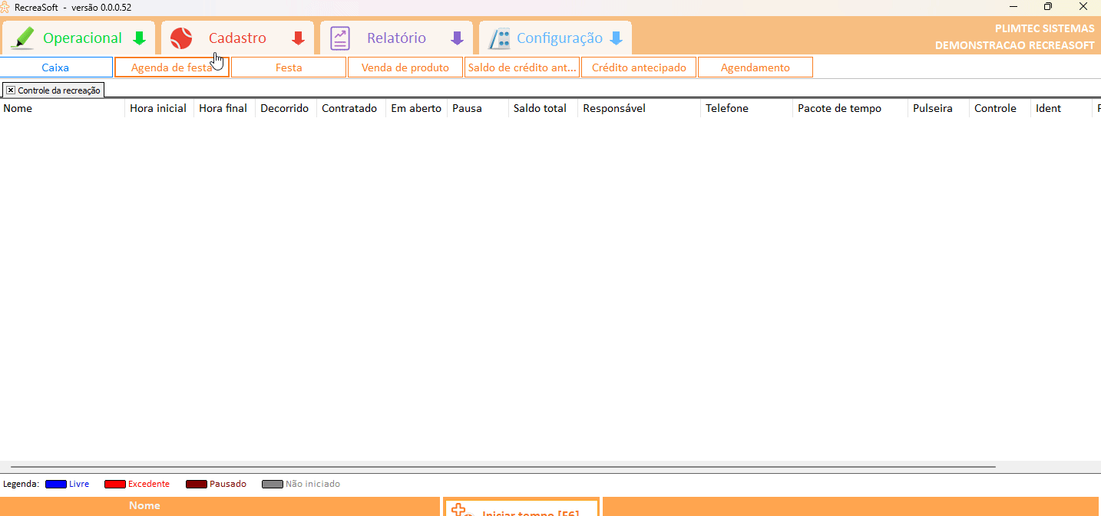Image resolution: width=1101 pixels, height=516 pixels.
Task: Expand the Cadastro red arrow dropdown
Action: click(298, 38)
